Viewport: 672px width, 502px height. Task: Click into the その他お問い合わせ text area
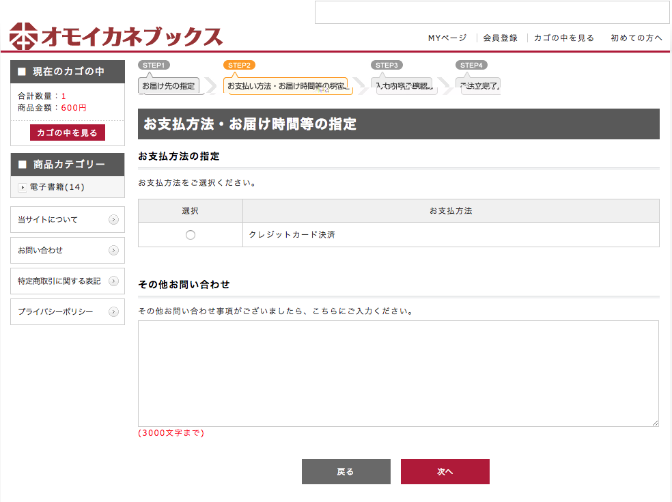[398, 374]
